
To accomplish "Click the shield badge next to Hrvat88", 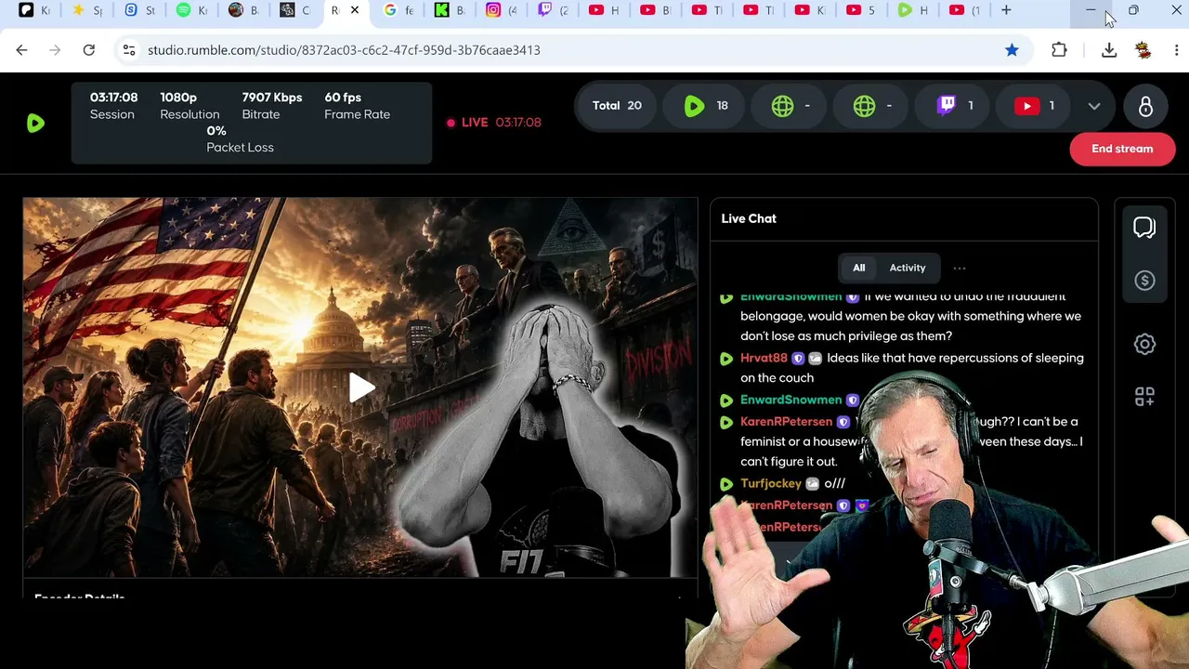I will [x=798, y=359].
